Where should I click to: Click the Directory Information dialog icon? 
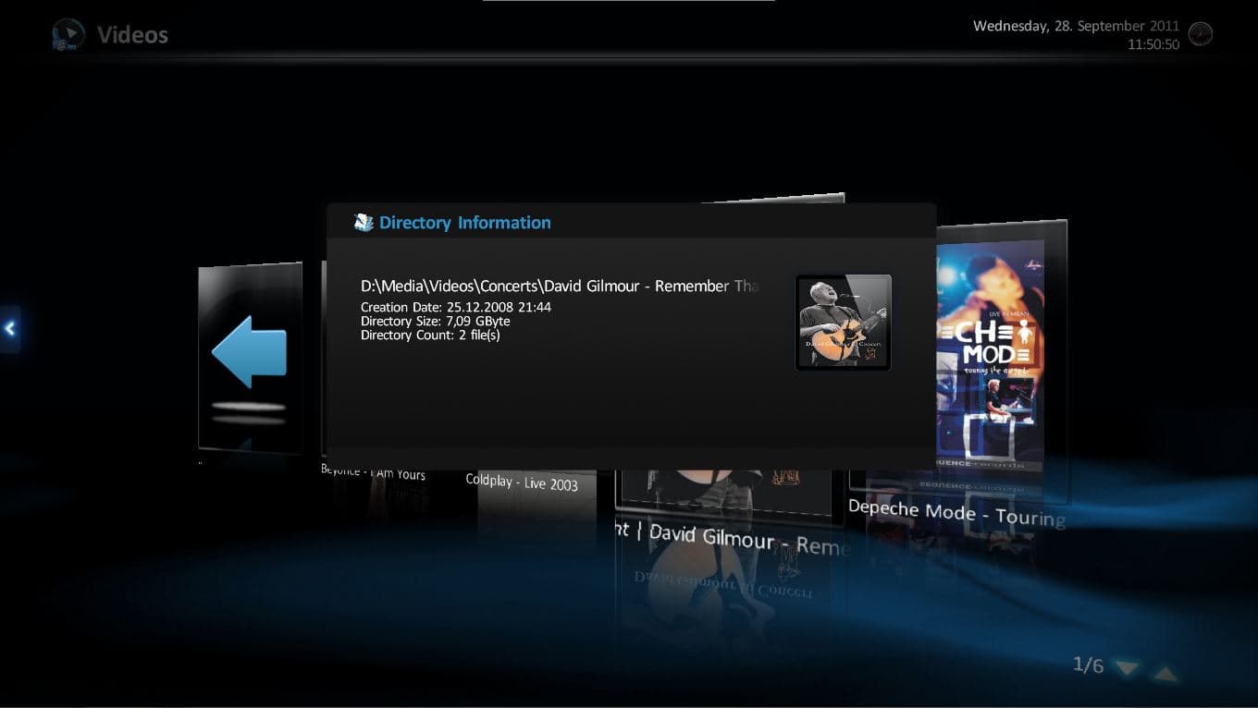364,222
